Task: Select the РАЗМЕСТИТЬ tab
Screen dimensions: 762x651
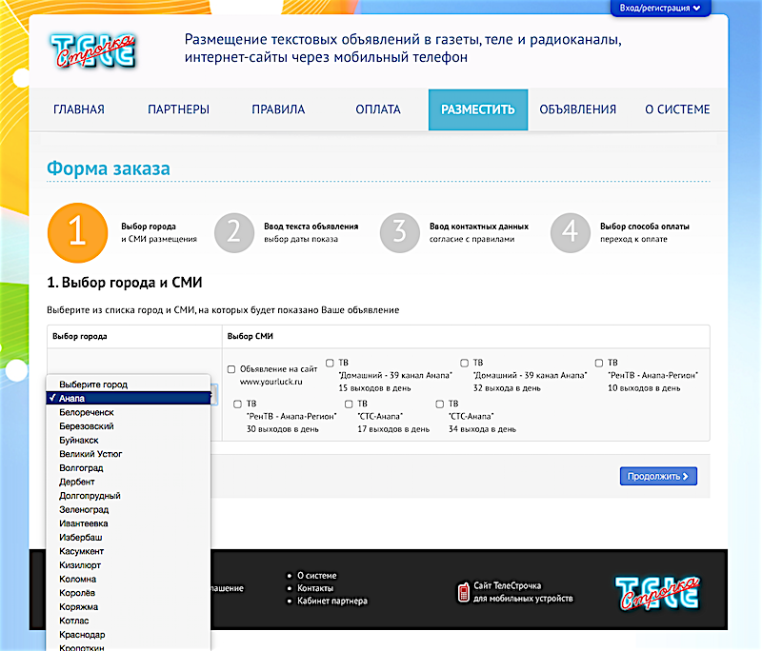Action: (478, 109)
